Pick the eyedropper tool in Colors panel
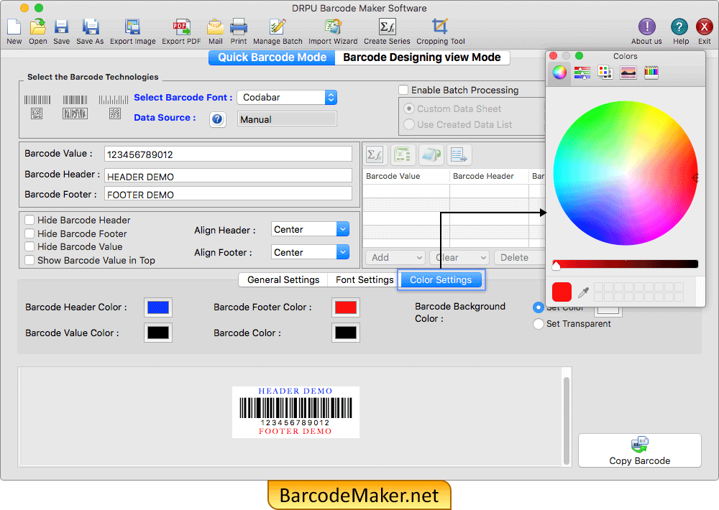Viewport: 719px width, 510px height. click(x=583, y=292)
